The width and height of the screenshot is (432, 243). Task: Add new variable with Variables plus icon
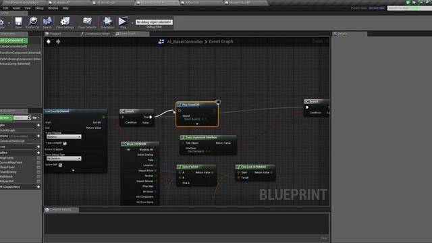coord(38,153)
